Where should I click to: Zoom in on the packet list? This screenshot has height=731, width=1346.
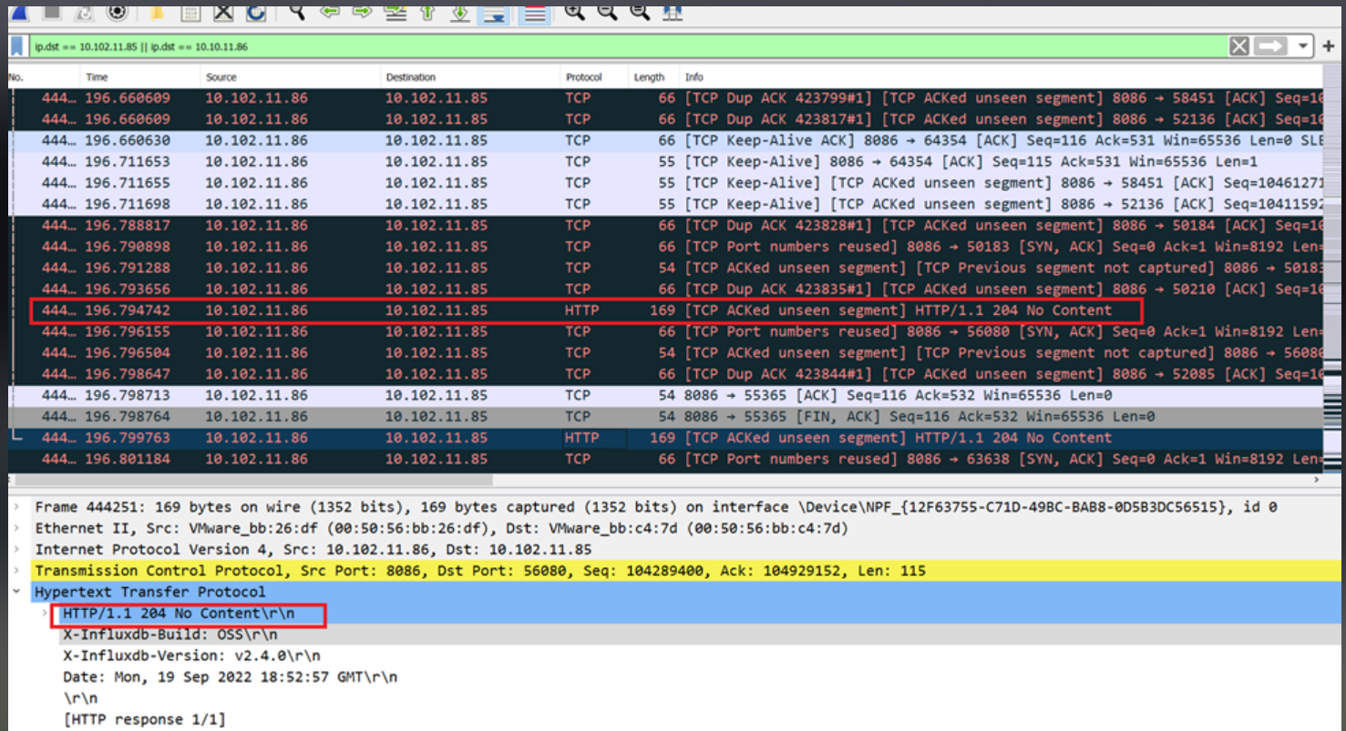[x=573, y=14]
